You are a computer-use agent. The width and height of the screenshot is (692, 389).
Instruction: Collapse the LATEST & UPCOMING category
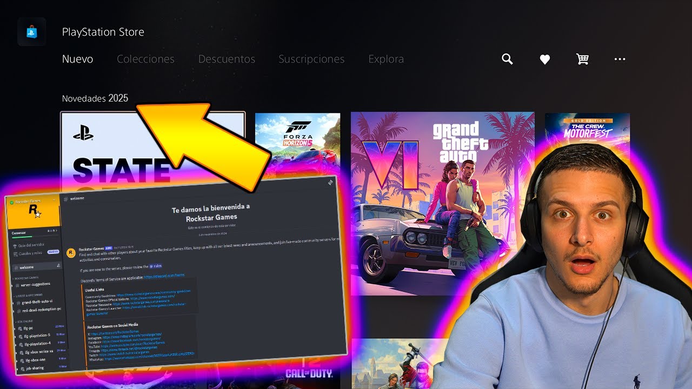(x=29, y=295)
